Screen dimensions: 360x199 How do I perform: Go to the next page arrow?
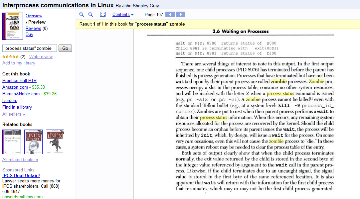click(180, 14)
